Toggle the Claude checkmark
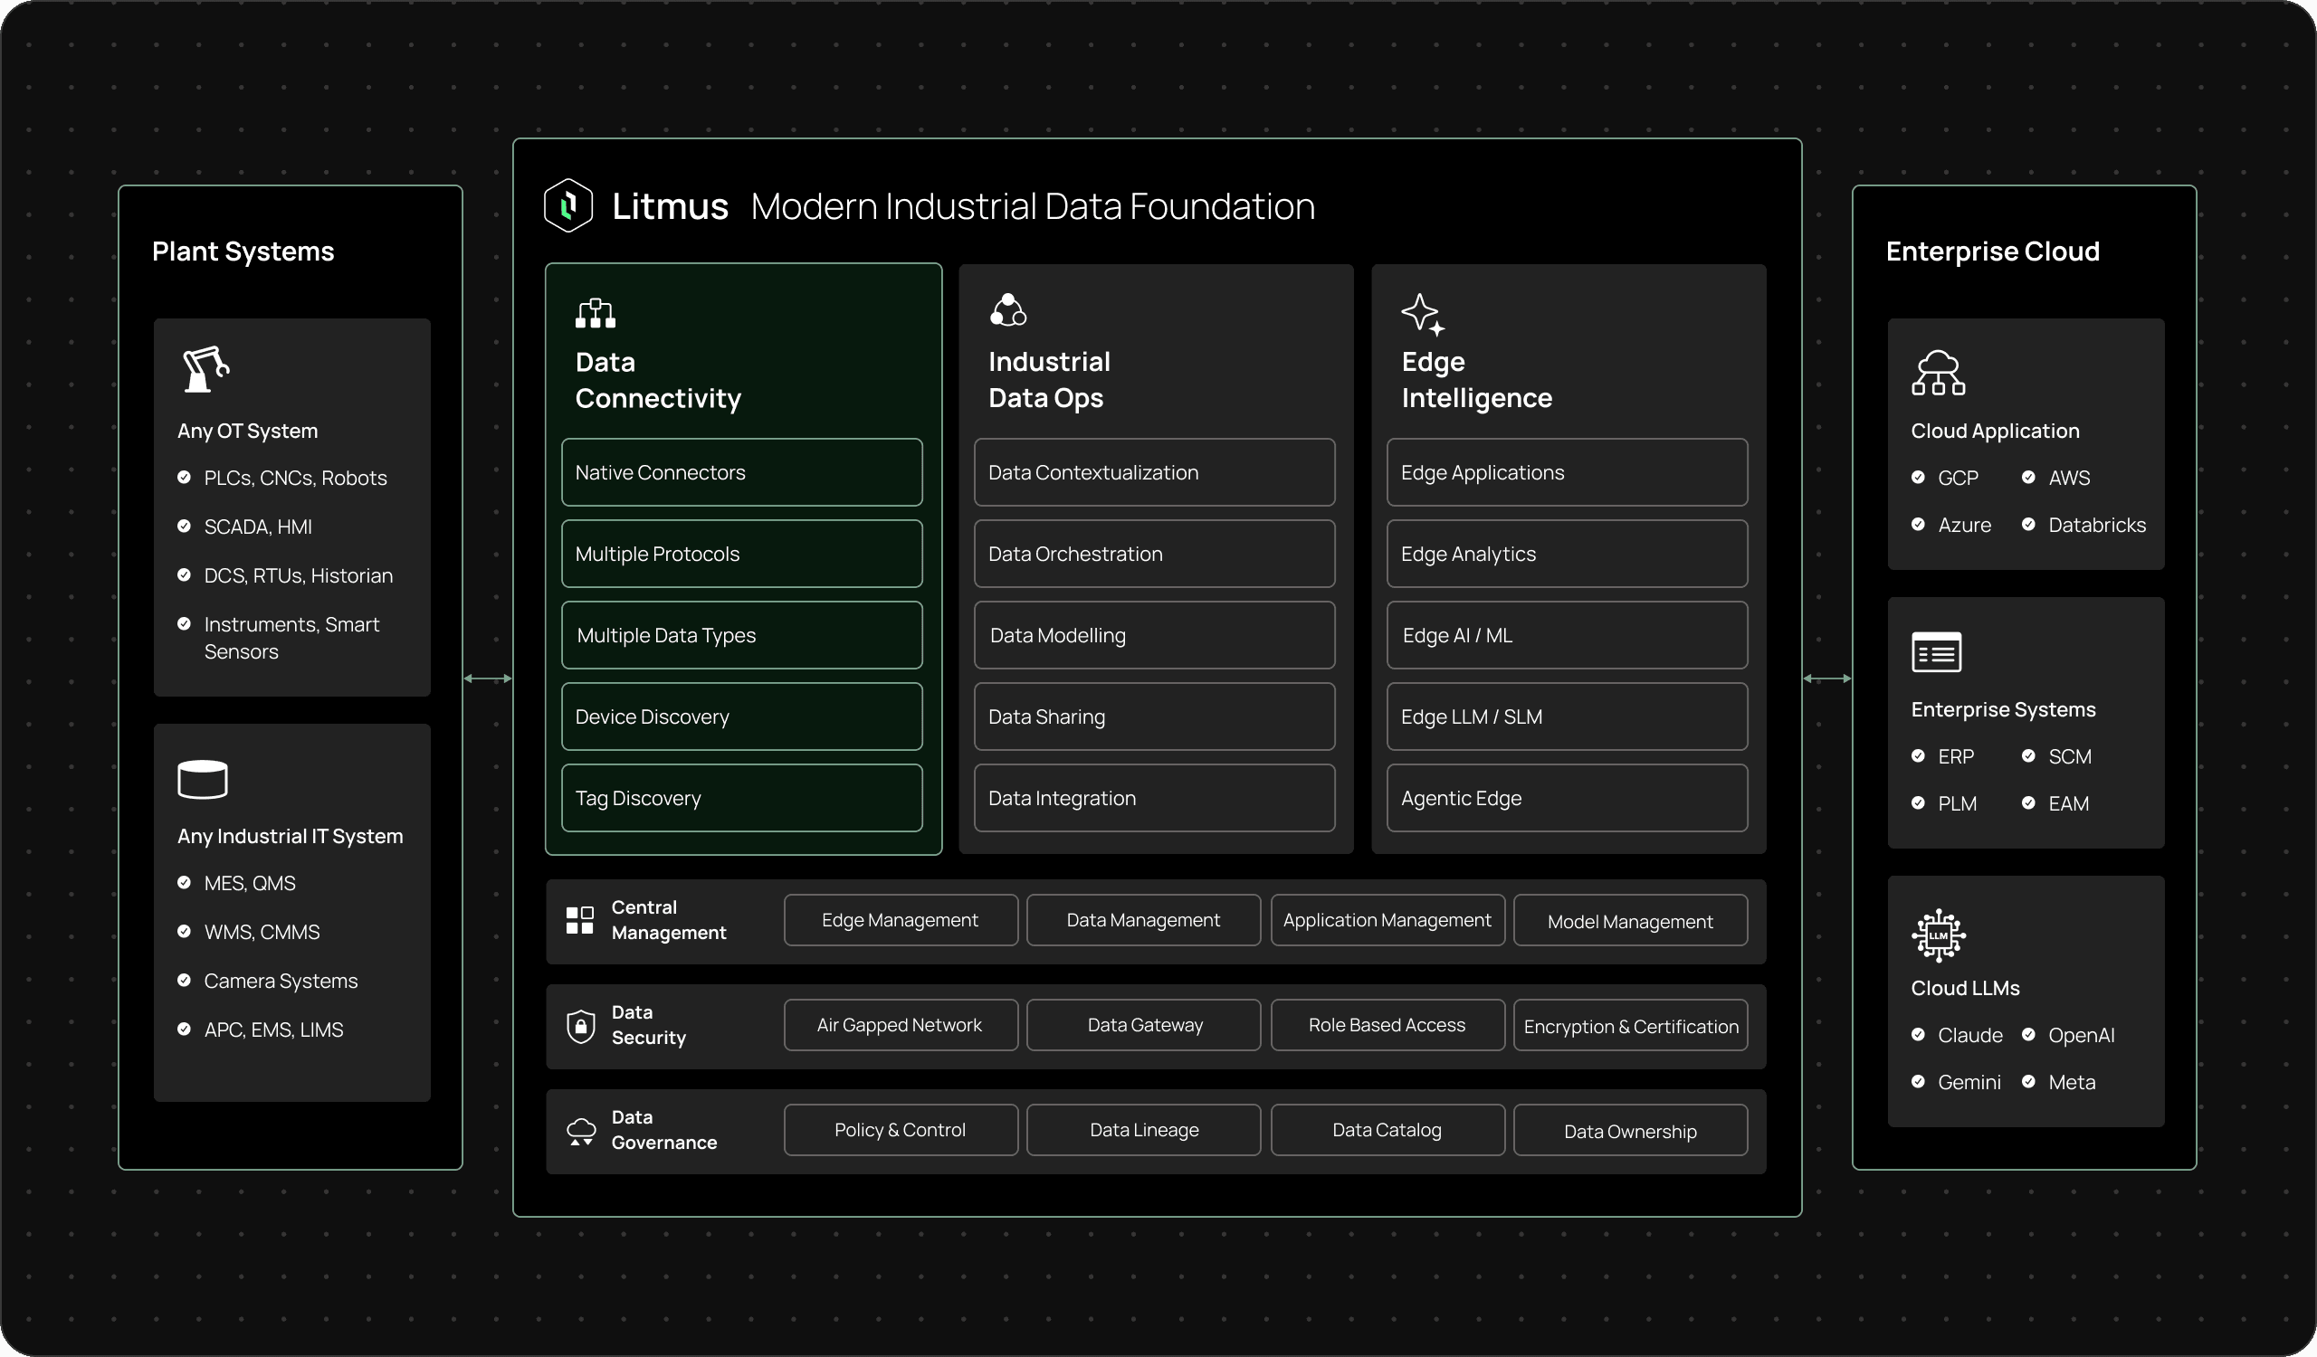Image resolution: width=2317 pixels, height=1357 pixels. pyautogui.click(x=1919, y=1035)
